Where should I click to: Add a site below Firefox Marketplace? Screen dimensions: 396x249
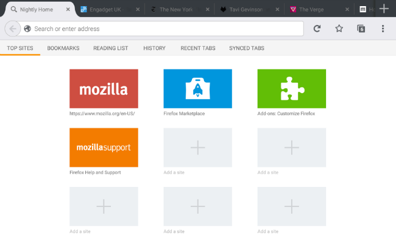point(198,147)
